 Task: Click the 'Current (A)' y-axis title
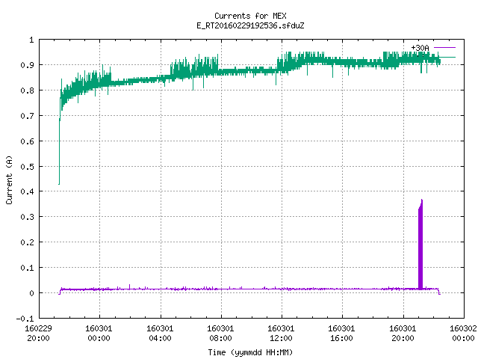[x=9, y=179]
